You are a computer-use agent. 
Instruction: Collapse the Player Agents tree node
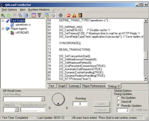pos(3,29)
